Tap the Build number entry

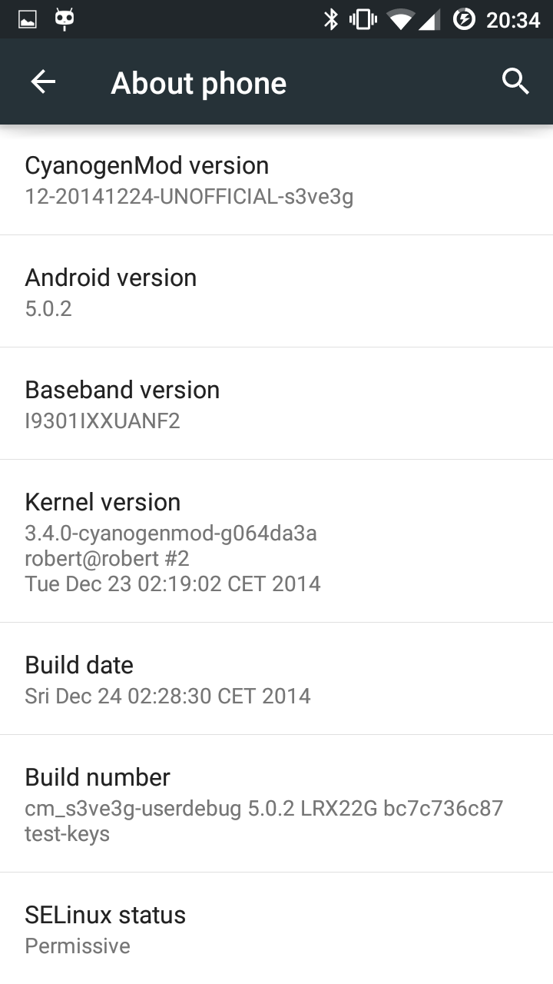tap(276, 803)
